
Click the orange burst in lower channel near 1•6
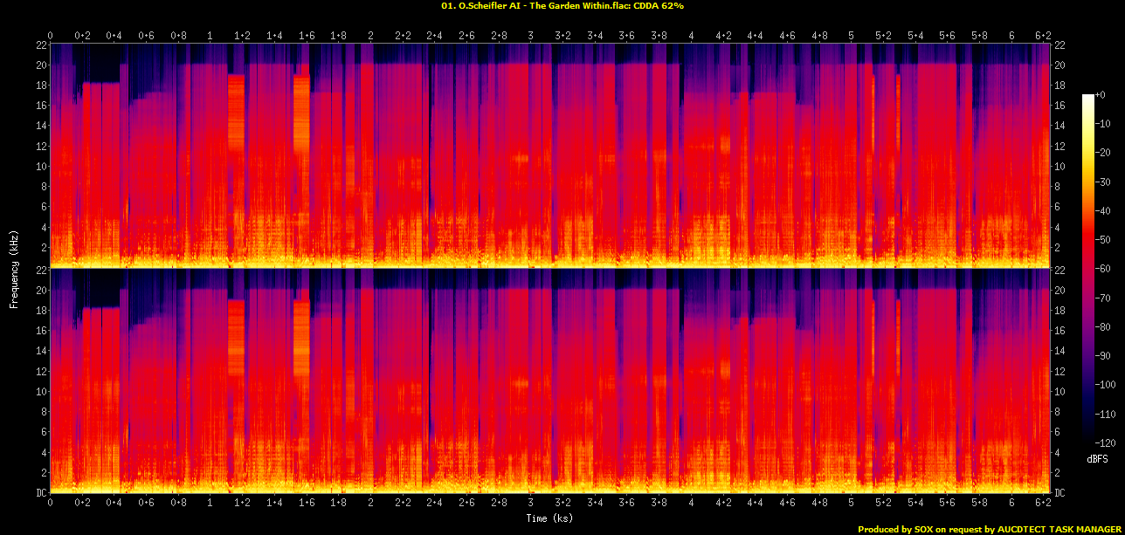click(x=301, y=336)
